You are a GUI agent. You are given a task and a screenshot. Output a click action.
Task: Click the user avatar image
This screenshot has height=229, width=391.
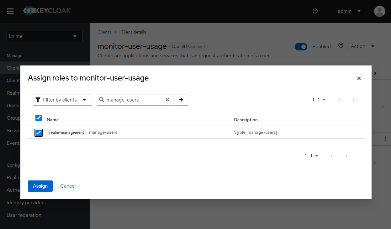[x=380, y=11]
